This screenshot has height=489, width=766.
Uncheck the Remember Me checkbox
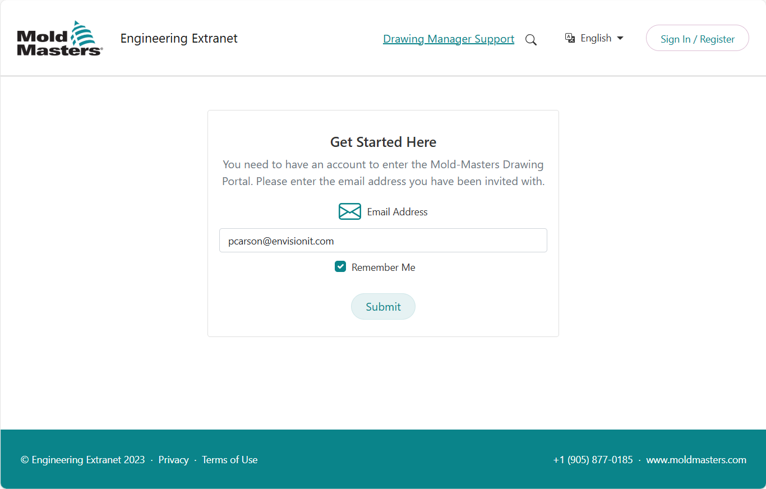(340, 266)
